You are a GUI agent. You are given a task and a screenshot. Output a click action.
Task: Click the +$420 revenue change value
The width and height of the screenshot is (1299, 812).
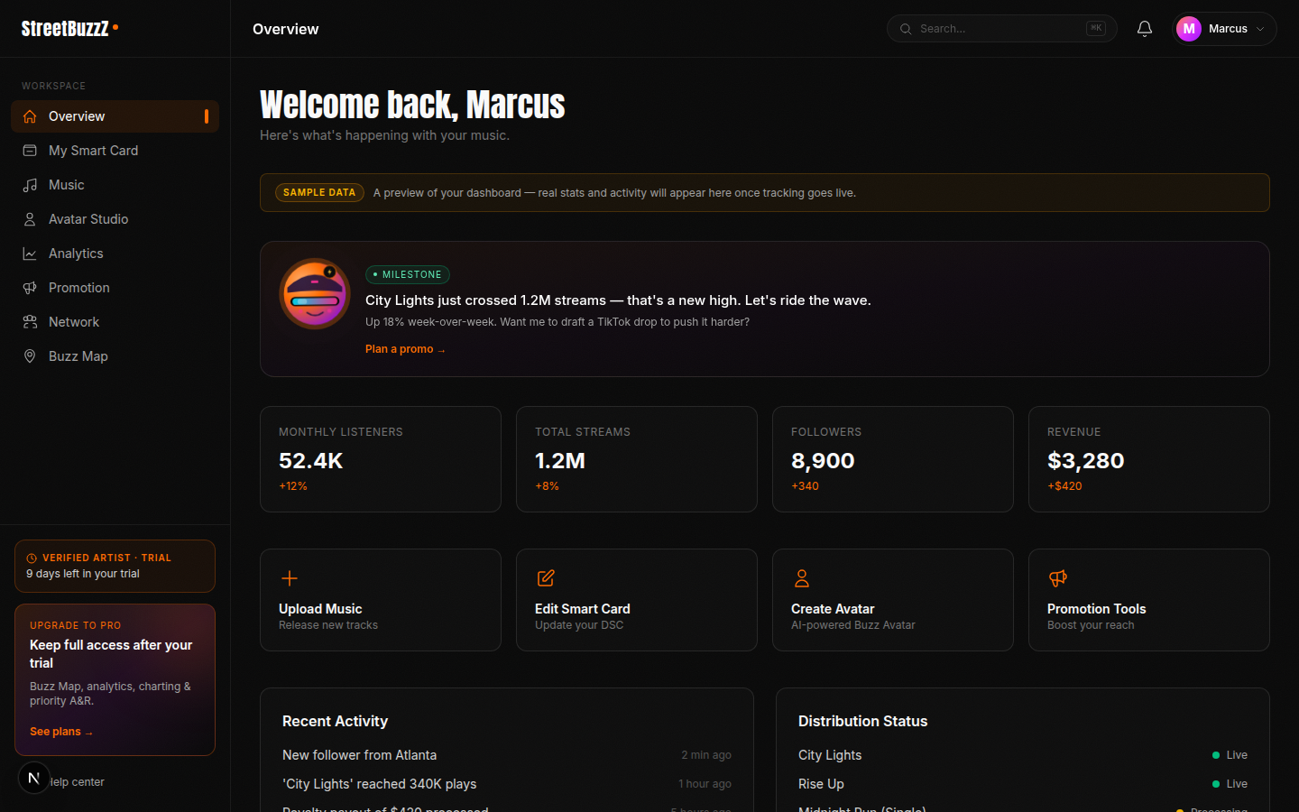click(1064, 486)
